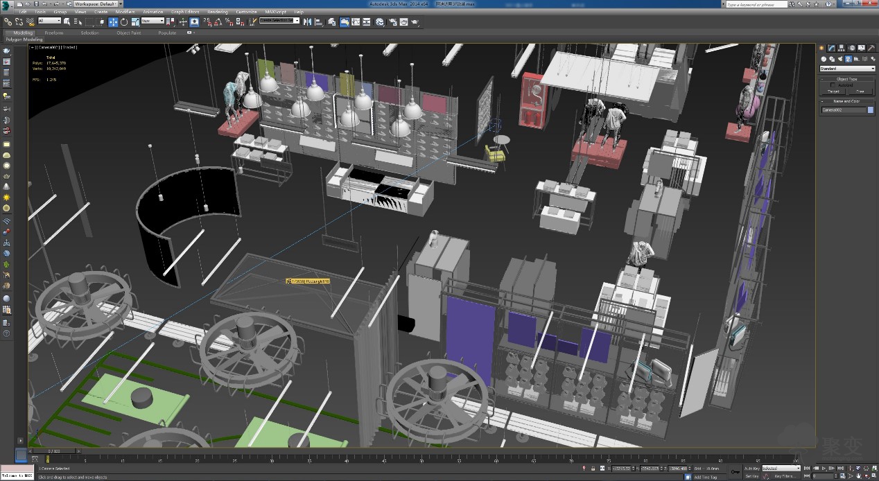879x481 pixels.
Task: Open the Tools menu
Action: point(40,12)
